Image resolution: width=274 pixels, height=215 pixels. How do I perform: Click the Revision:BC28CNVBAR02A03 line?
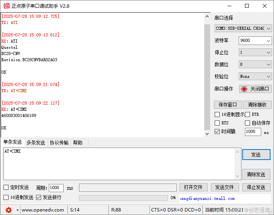[x=29, y=60]
